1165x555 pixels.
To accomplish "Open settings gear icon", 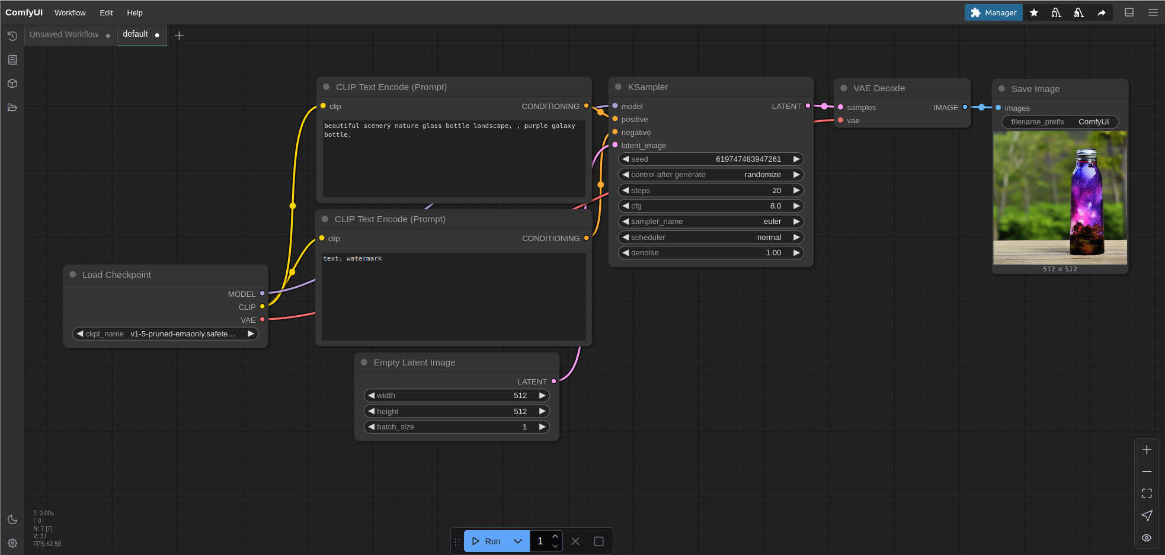I will point(12,543).
